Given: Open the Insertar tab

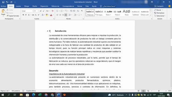Looking at the screenshot, I should point(18,6).
